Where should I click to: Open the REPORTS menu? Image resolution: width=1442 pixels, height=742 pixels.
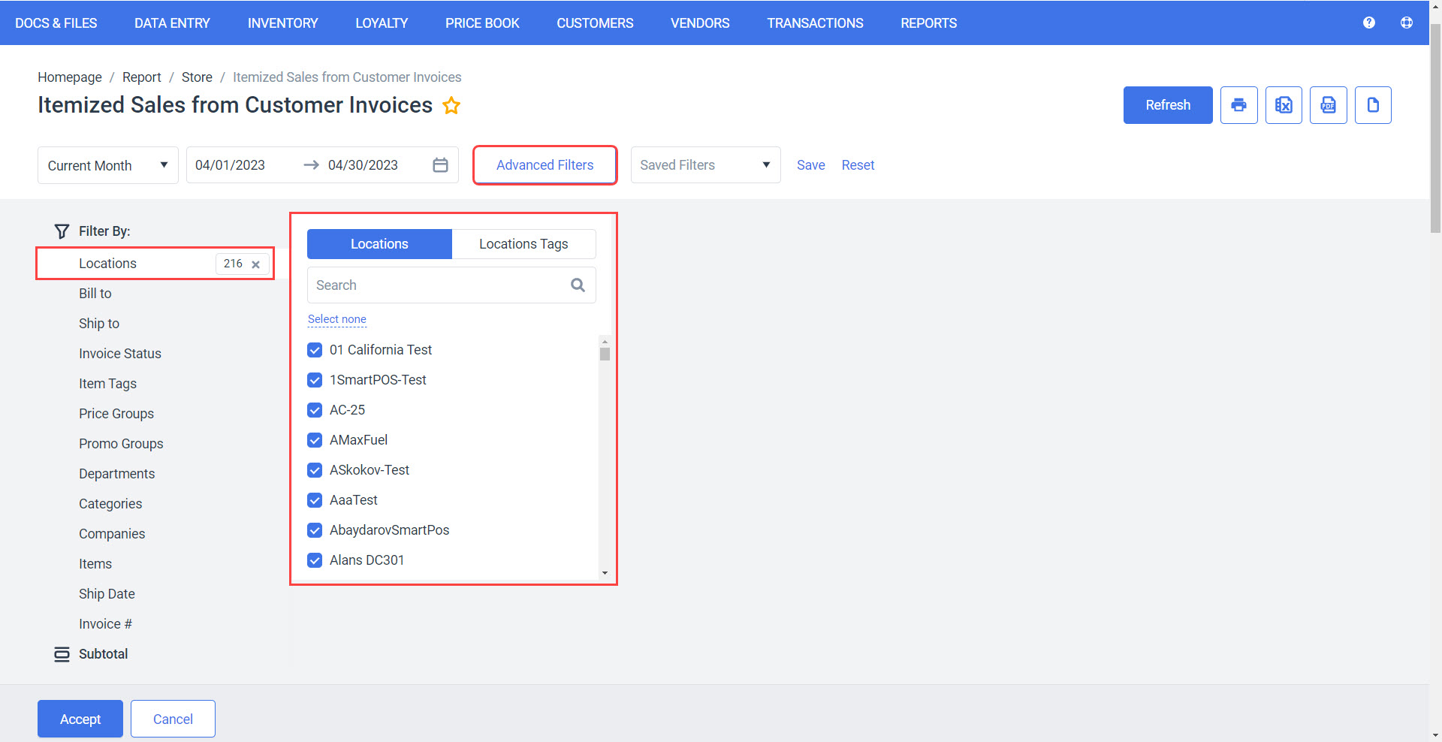[x=928, y=23]
